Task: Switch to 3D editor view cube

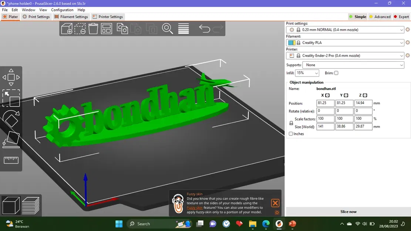Action: tap(11, 205)
